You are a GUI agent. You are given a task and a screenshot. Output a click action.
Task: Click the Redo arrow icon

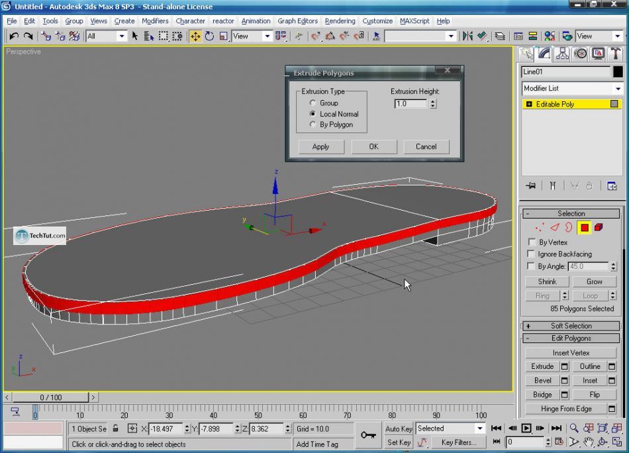(x=28, y=36)
